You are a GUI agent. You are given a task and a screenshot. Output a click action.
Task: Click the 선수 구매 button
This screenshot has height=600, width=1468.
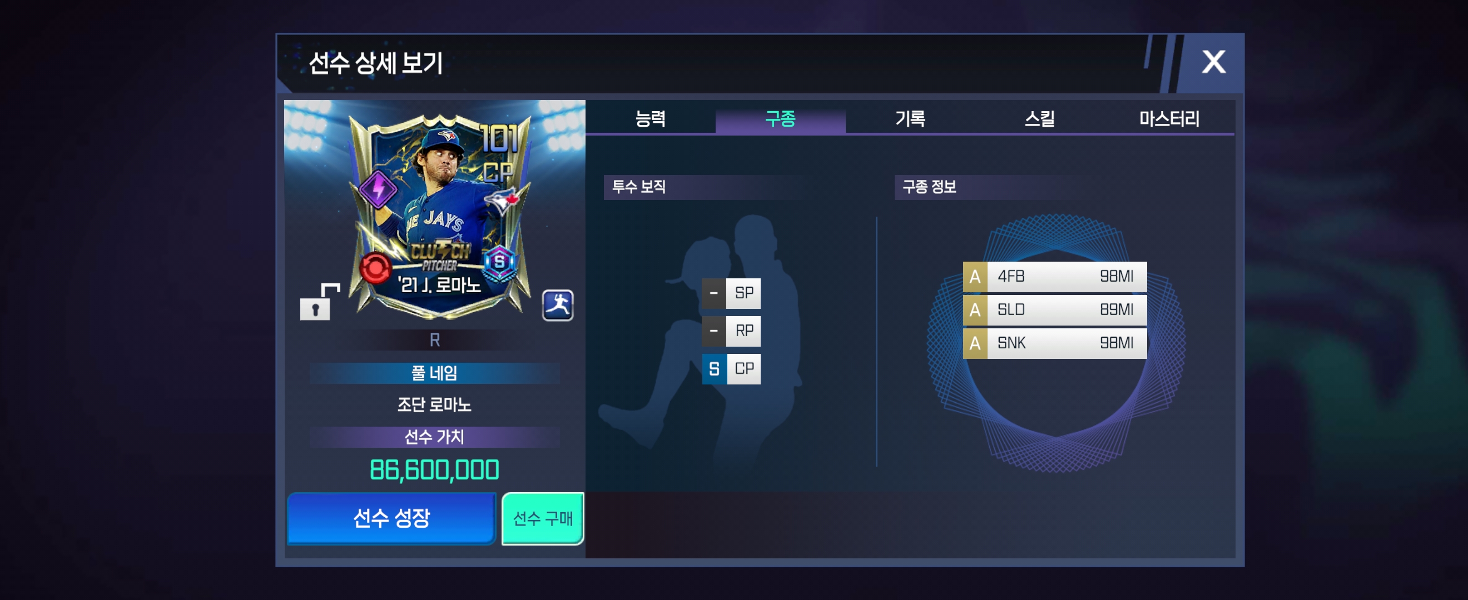pyautogui.click(x=543, y=518)
